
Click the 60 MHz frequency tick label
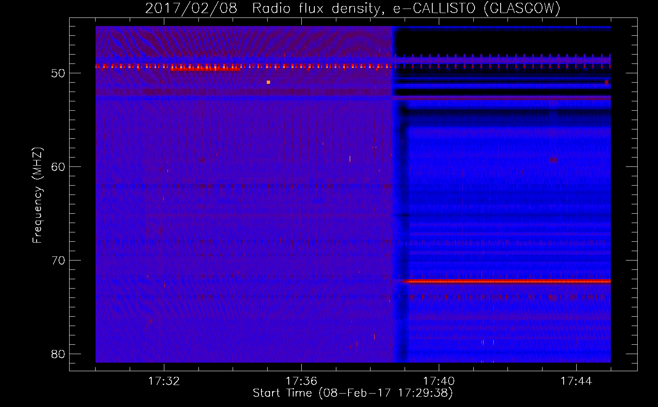(x=59, y=167)
